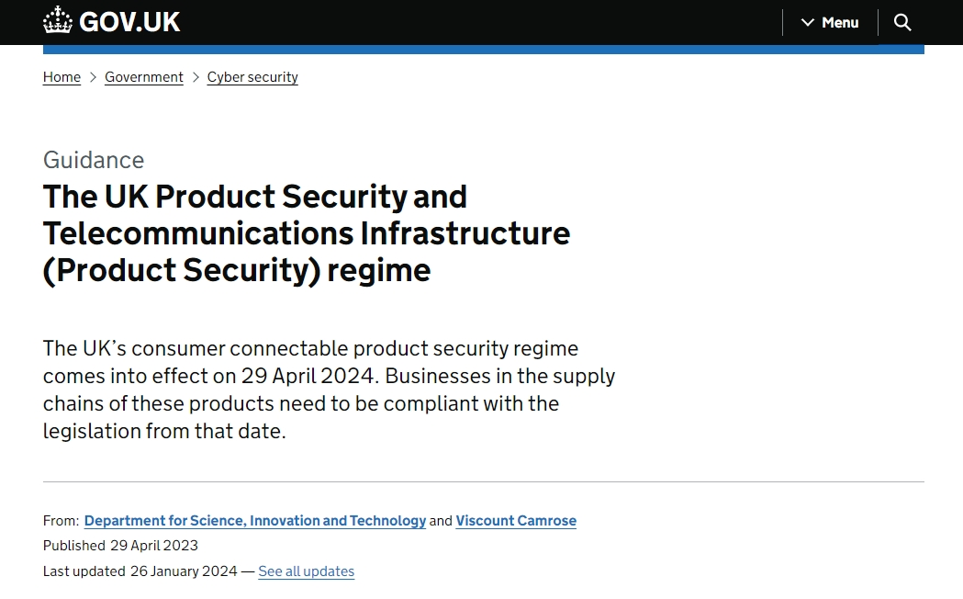Go to the Home breadcrumb

62,77
